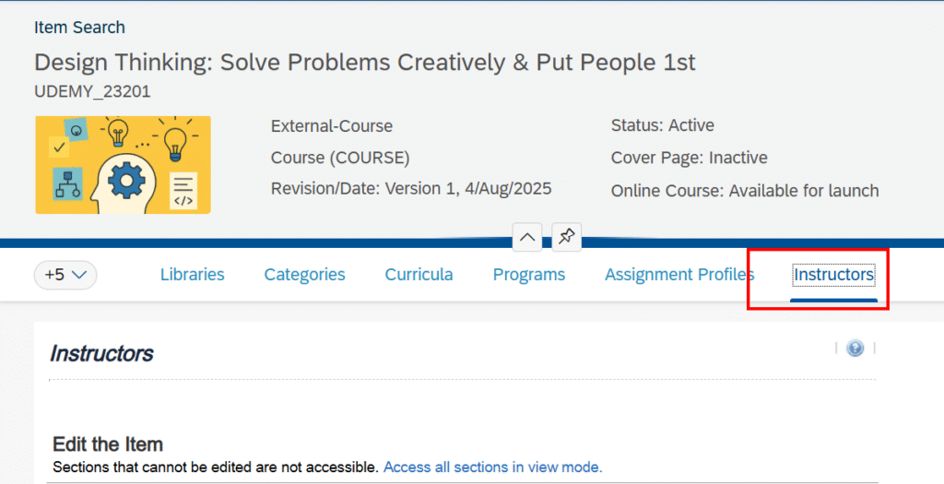Expand the +5 more tabs dropdown
Screen dimensions: 944x484
coord(65,275)
